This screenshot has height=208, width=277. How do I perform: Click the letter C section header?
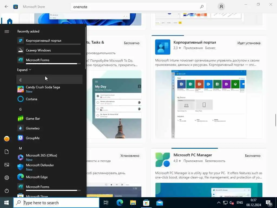click(x=50, y=80)
